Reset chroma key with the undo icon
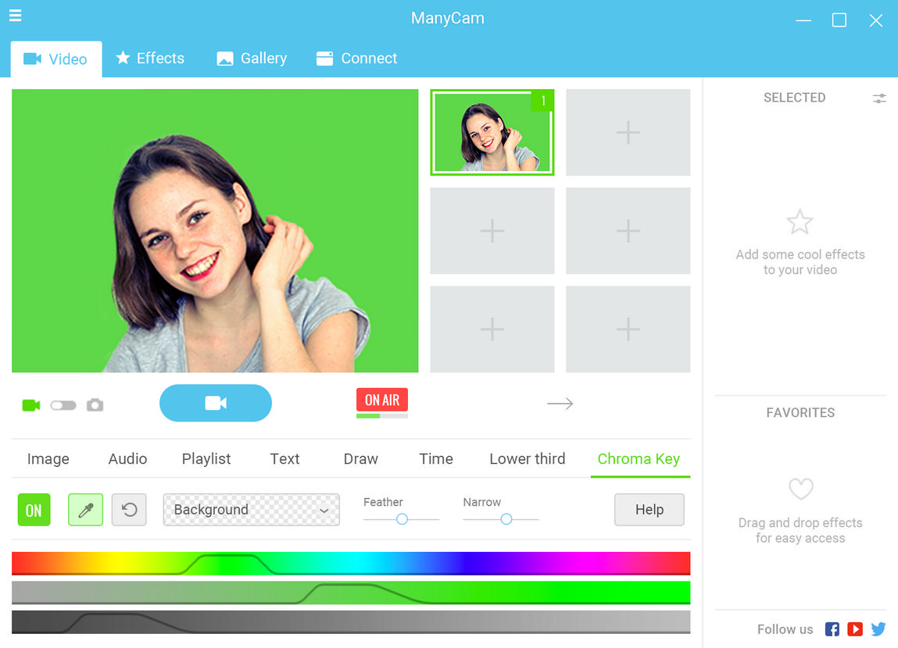Viewport: 898px width, 648px height. click(129, 510)
